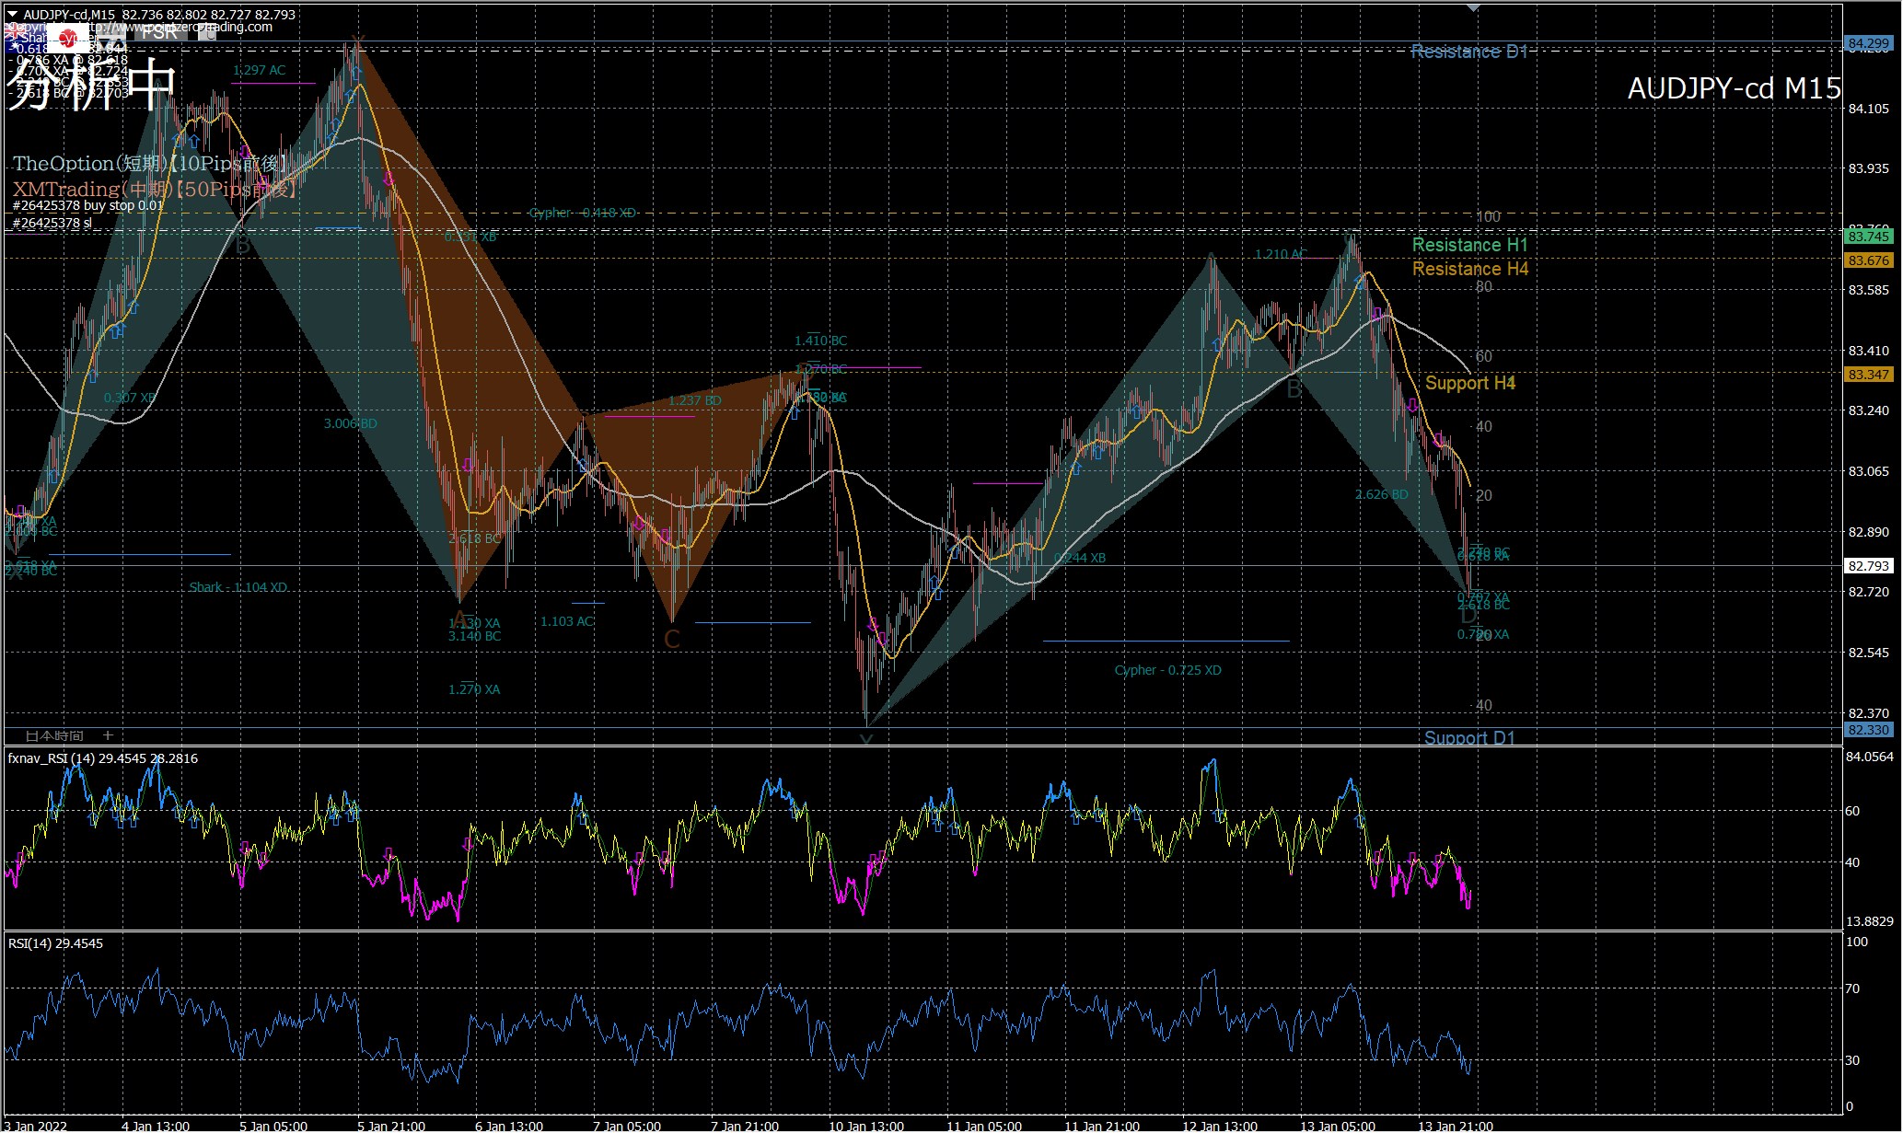
Task: Select the Resistance D1 price tag 84.299
Action: 1868,43
